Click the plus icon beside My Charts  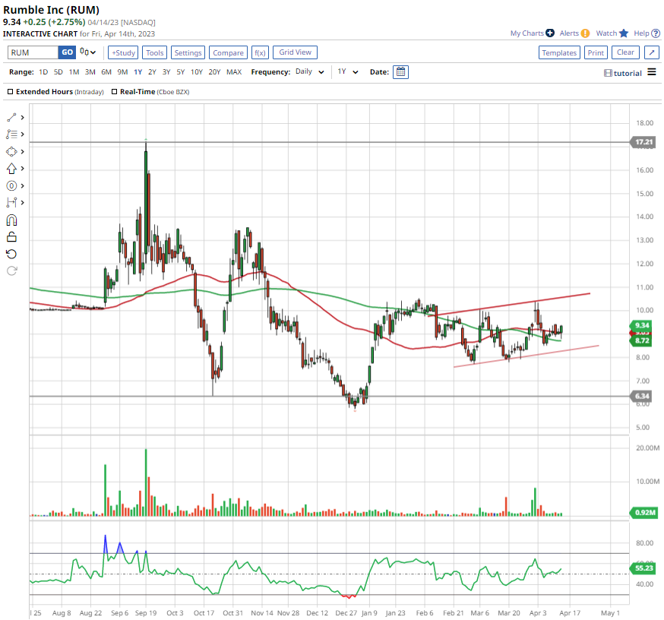coord(550,33)
